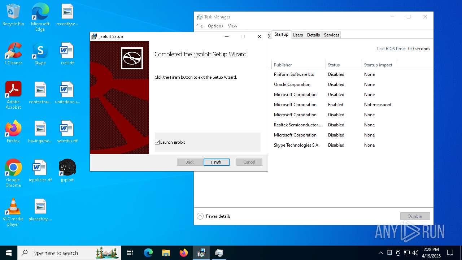Screen dimensions: 462x260
Task: Click Finish in jjsploit Setup
Action: [x=216, y=162]
